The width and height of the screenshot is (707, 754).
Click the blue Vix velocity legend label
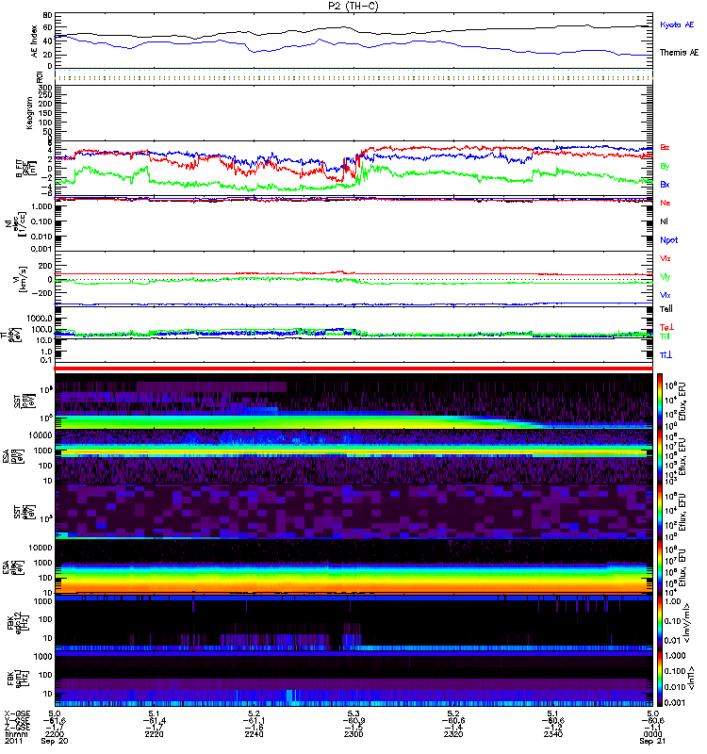[666, 295]
